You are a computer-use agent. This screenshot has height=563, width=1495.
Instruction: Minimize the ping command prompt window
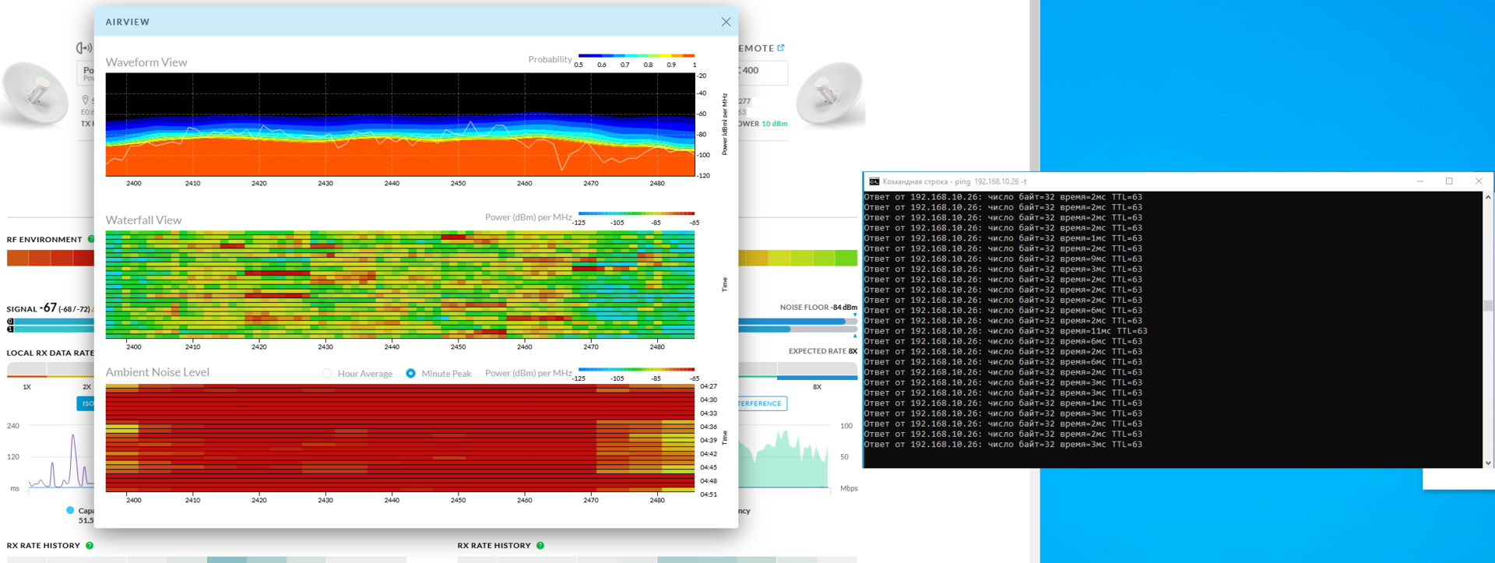pos(1420,181)
